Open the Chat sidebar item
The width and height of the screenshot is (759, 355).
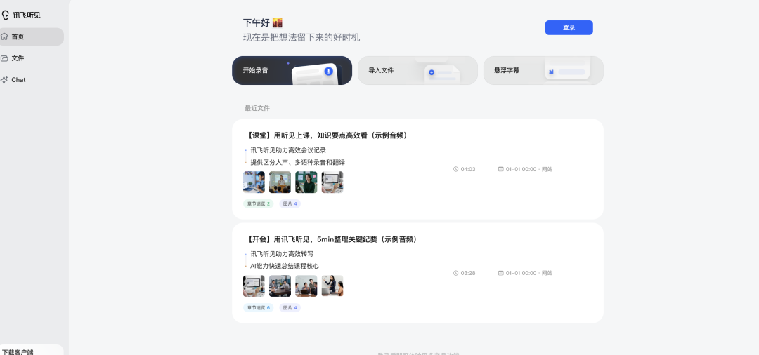31,80
